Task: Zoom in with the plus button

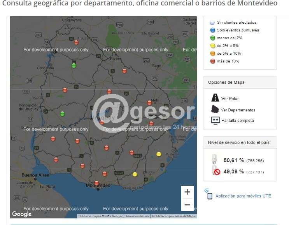Action: tap(187, 192)
